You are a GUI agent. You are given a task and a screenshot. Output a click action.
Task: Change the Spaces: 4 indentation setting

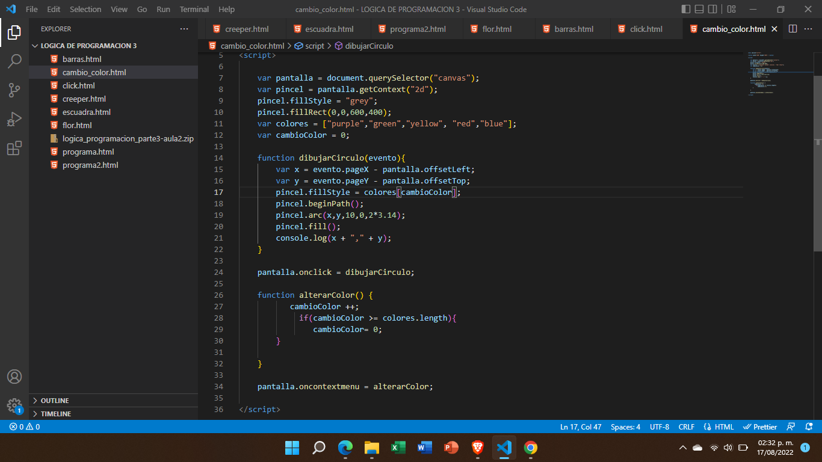point(625,427)
